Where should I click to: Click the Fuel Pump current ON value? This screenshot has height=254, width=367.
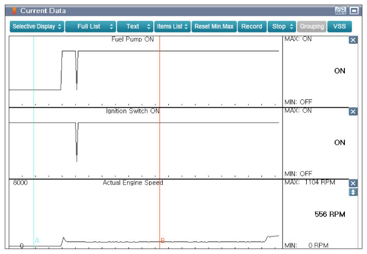pos(340,71)
